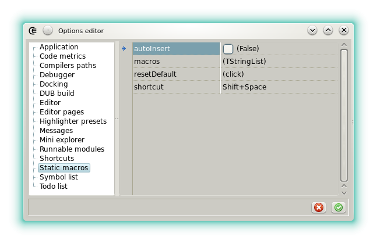377x244 pixels.
Task: Select Compilers paths category
Action: coord(68,66)
